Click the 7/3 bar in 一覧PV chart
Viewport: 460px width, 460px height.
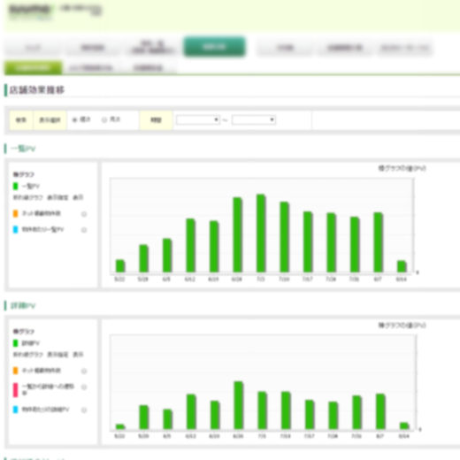point(261,234)
